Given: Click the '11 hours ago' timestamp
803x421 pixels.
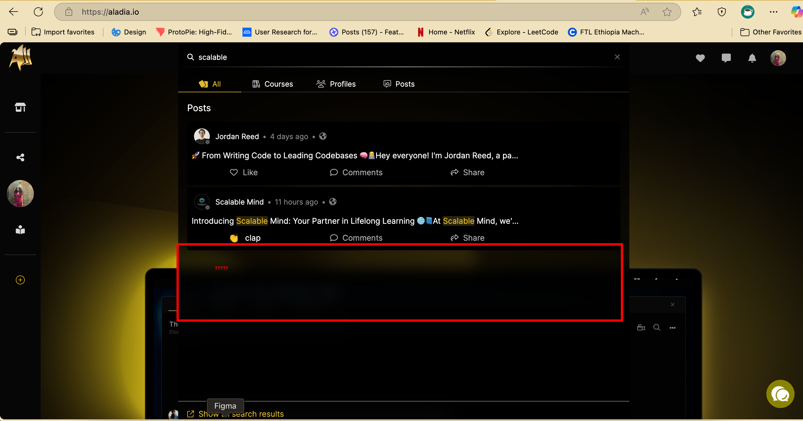Looking at the screenshot, I should [x=296, y=202].
